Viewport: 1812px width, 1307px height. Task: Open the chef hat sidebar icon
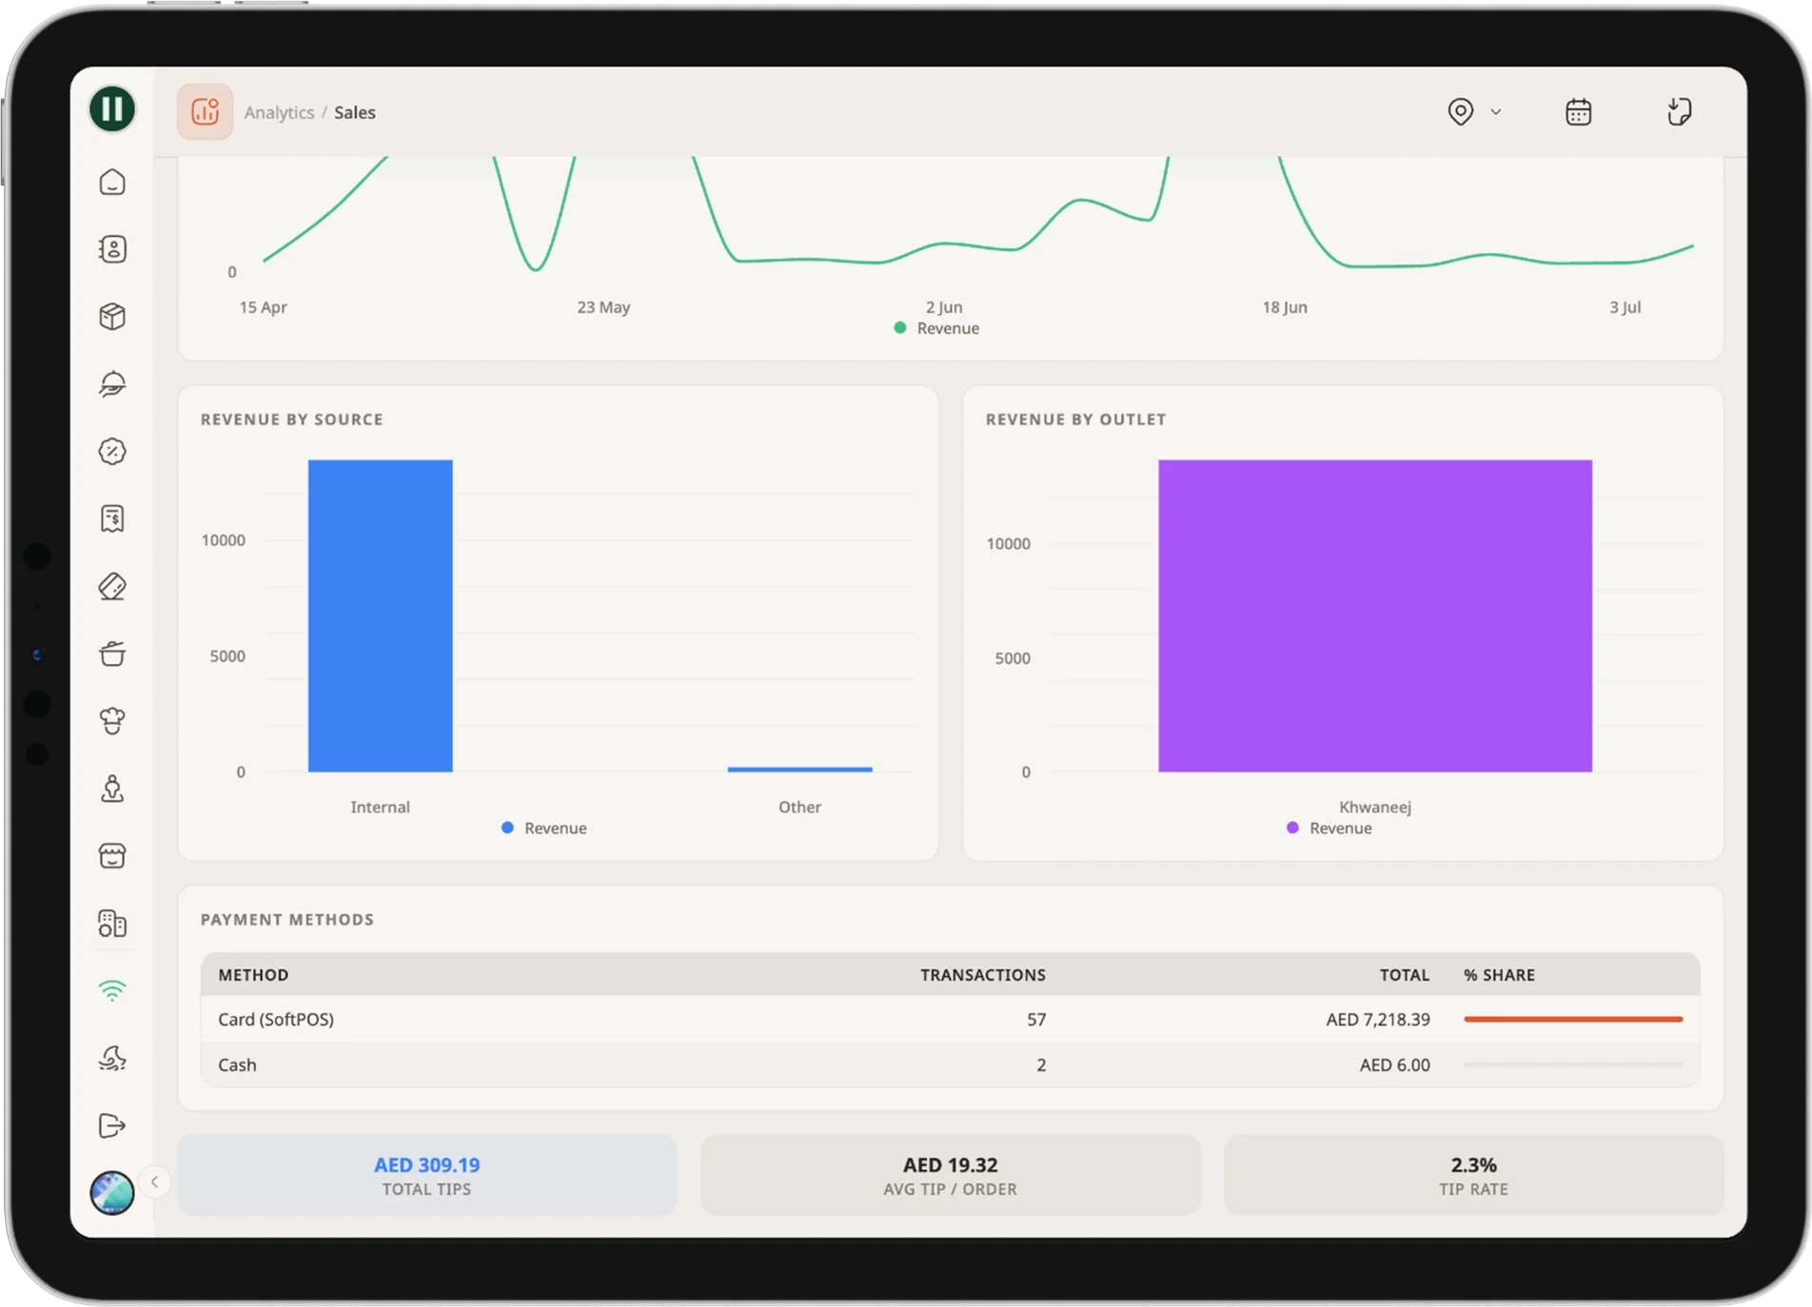coord(112,721)
